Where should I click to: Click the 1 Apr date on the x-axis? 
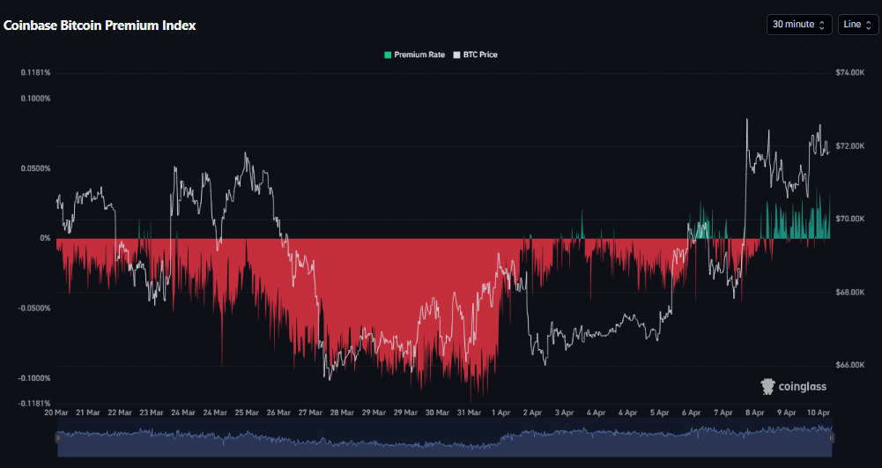(x=500, y=412)
